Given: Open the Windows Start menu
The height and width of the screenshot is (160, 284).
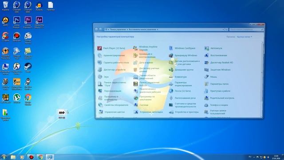Looking at the screenshot, I should 4,157.
